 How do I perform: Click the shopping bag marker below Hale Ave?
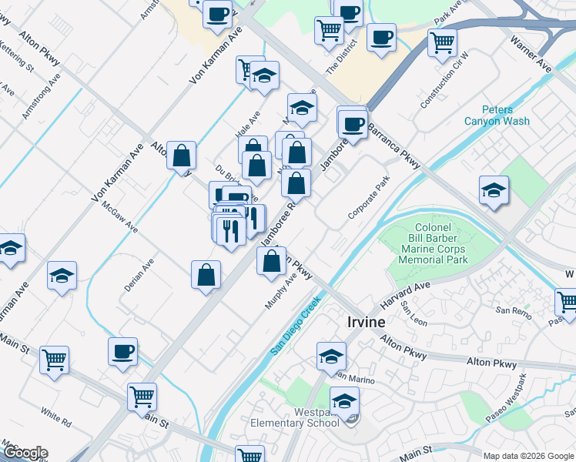point(256,166)
